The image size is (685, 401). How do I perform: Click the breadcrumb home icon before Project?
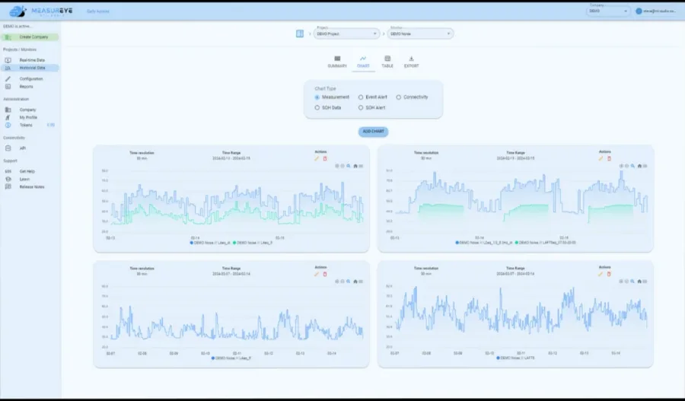pyautogui.click(x=300, y=33)
